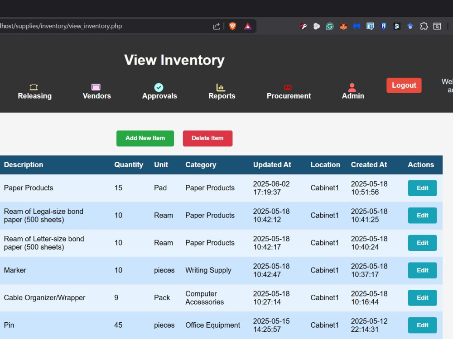This screenshot has height=339, width=453.
Task: Select Ream of Legal-size bond paper description
Action: click(x=43, y=215)
